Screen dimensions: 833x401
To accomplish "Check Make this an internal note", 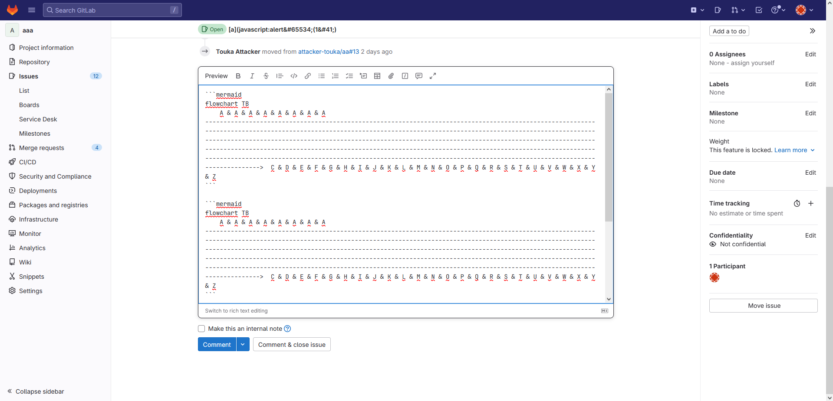I will (201, 329).
